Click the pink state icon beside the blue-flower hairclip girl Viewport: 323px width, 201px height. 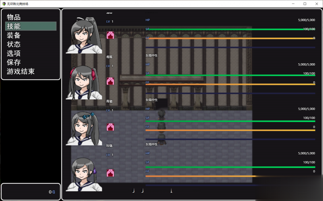[x=110, y=127]
